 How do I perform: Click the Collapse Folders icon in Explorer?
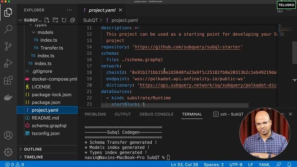pos(72,20)
